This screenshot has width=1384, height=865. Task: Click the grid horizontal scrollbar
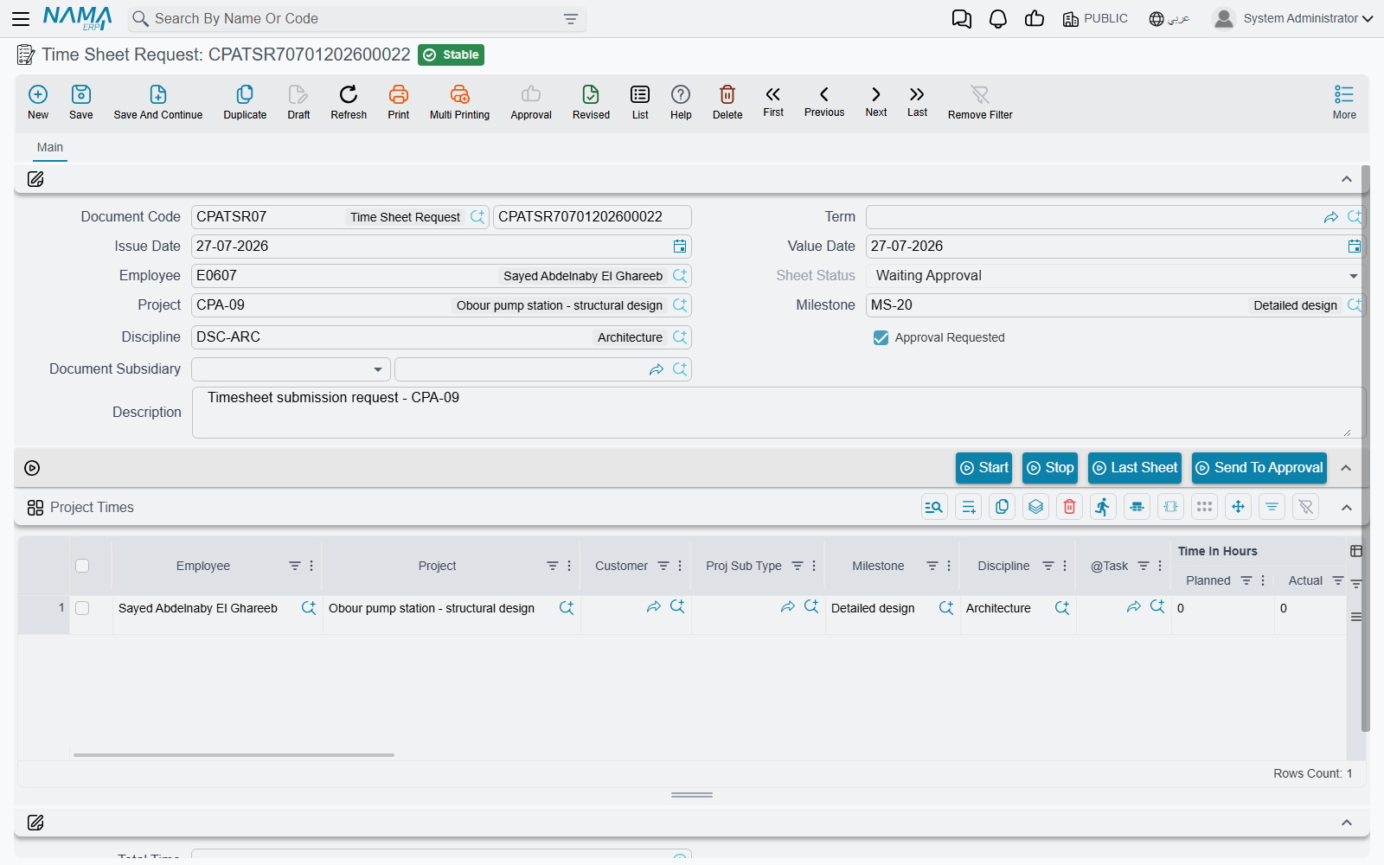[234, 755]
